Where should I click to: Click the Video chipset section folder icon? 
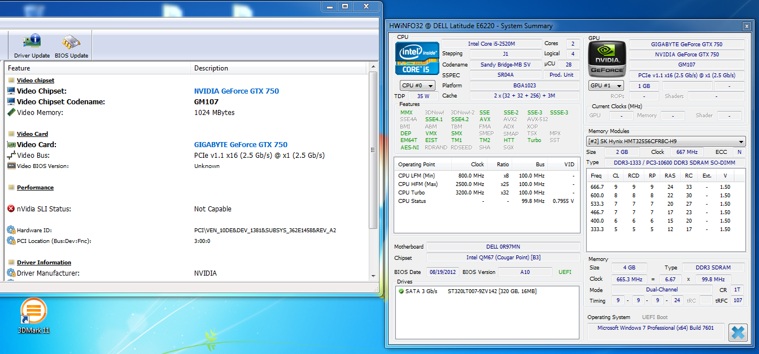[x=11, y=80]
